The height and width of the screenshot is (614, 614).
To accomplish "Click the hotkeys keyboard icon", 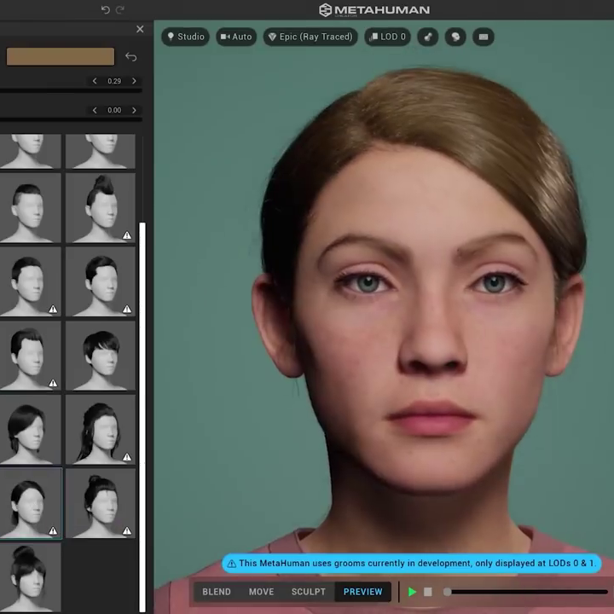I will point(484,37).
